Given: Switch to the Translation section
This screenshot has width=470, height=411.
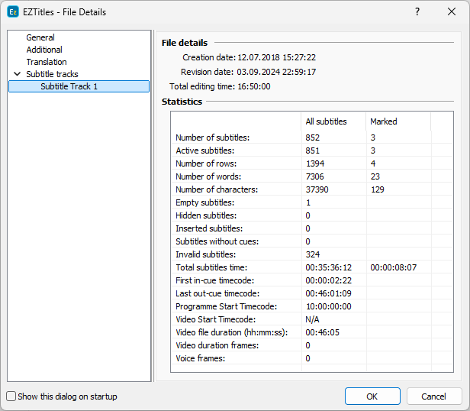Looking at the screenshot, I should 47,62.
